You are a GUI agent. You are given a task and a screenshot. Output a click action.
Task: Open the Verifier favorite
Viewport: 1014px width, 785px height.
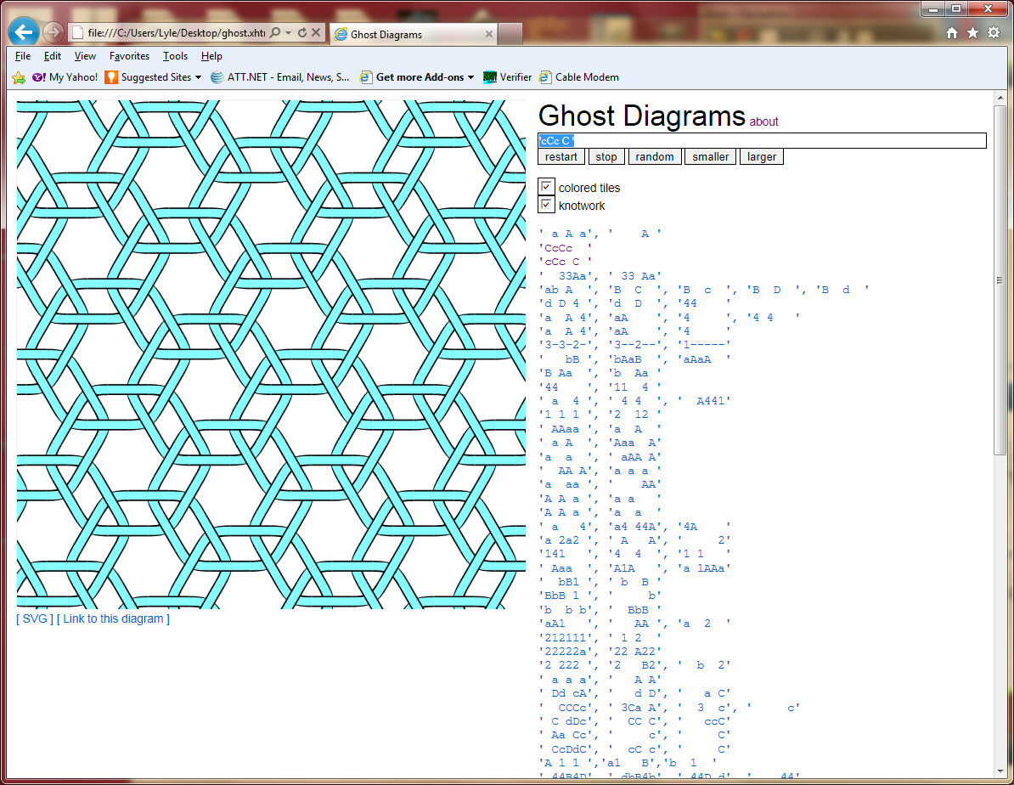tap(508, 77)
